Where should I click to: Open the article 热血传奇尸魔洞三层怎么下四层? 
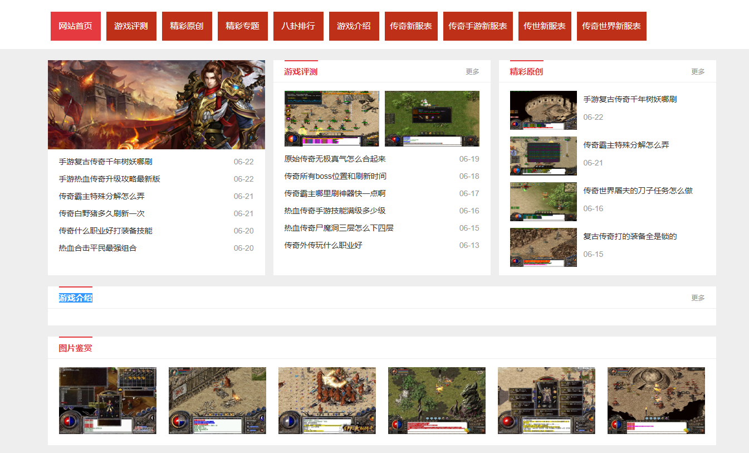339,228
